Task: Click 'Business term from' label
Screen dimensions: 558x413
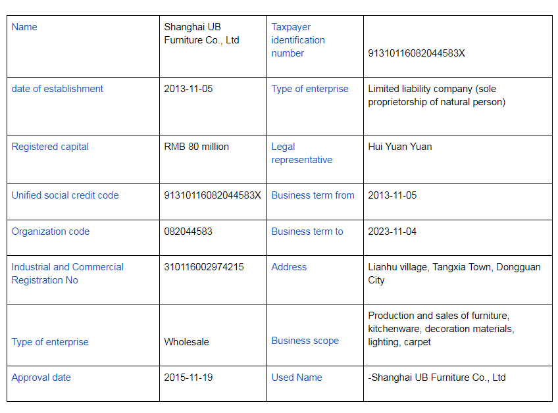Action: click(313, 196)
